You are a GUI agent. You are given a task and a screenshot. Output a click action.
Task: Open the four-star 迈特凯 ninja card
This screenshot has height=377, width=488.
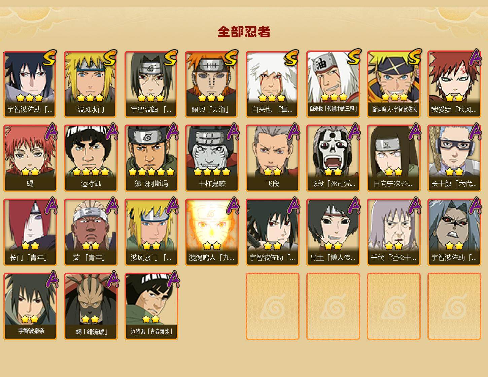91,158
